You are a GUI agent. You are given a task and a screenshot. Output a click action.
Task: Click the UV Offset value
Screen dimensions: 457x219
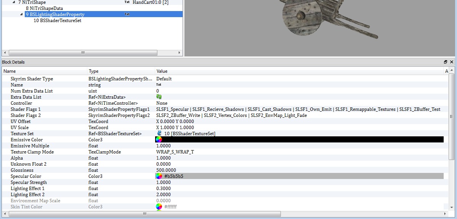[x=175, y=121]
